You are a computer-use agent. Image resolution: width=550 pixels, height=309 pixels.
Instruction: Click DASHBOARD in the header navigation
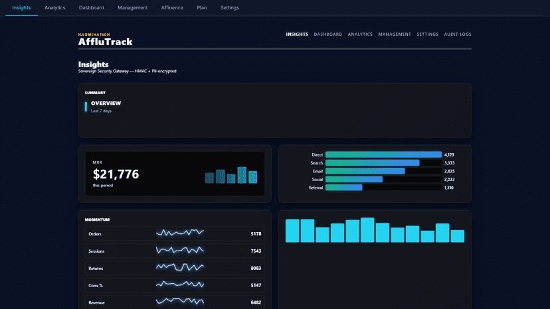328,34
